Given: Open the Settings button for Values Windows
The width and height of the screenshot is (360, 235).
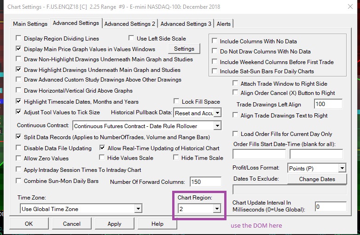Looking at the screenshot, I should [x=184, y=49].
